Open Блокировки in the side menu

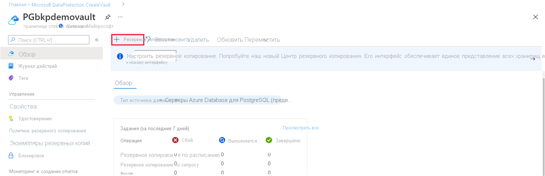pos(31,155)
